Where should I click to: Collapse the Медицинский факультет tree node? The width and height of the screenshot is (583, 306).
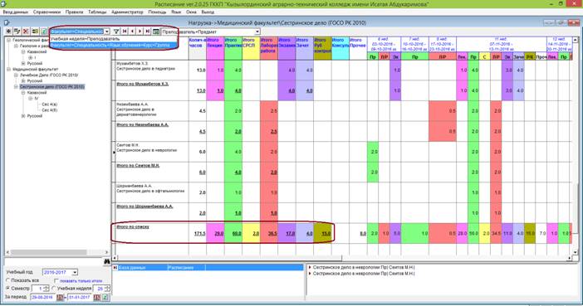(8, 70)
